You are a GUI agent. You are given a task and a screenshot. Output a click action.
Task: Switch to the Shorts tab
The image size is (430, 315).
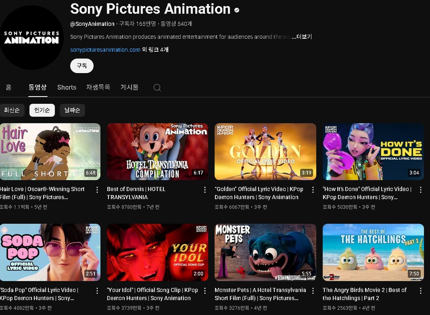[x=66, y=87]
